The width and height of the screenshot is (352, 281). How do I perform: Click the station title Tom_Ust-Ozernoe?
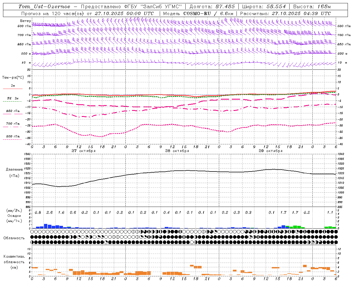(x=44, y=7)
